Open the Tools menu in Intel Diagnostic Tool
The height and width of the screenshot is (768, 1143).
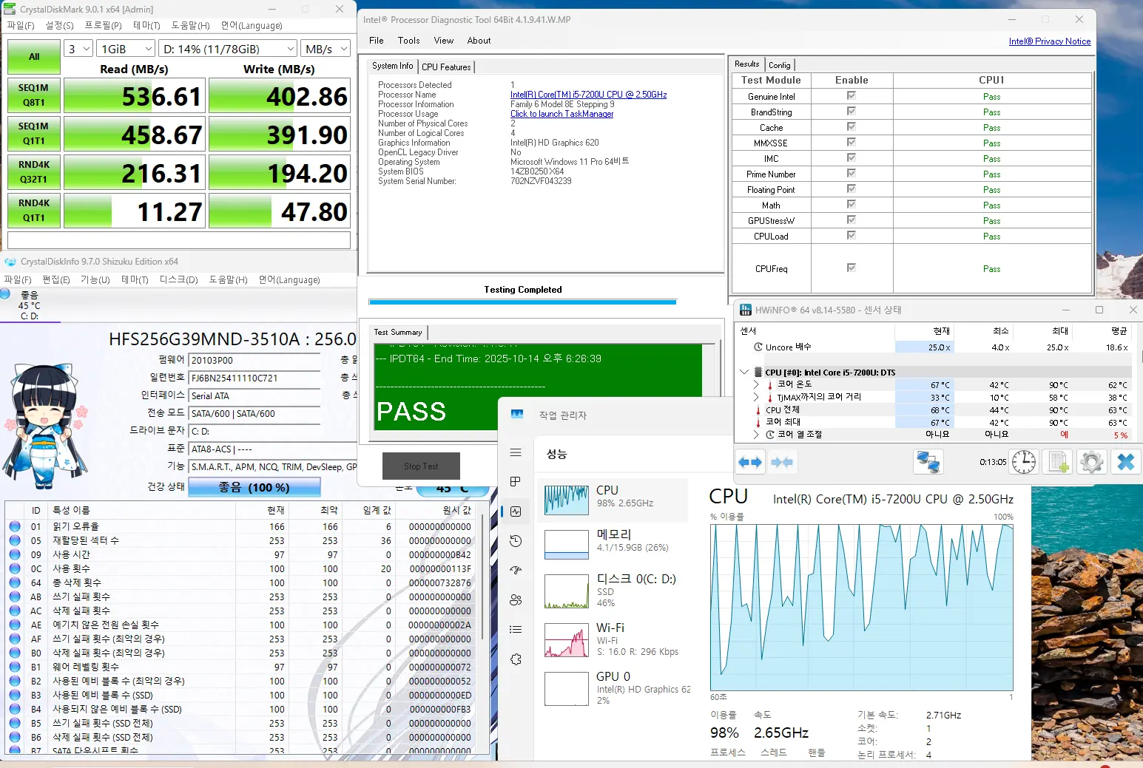click(x=408, y=41)
